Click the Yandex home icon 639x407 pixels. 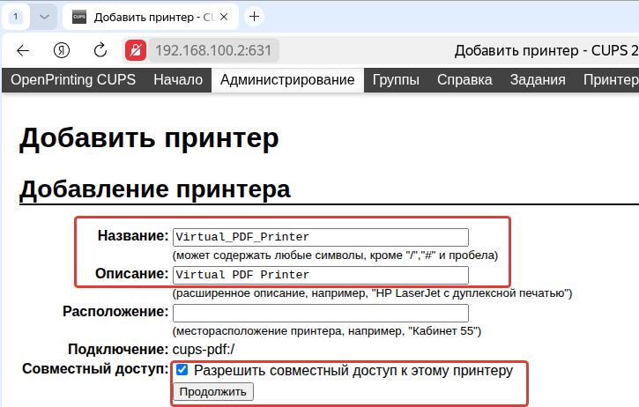coord(62,50)
